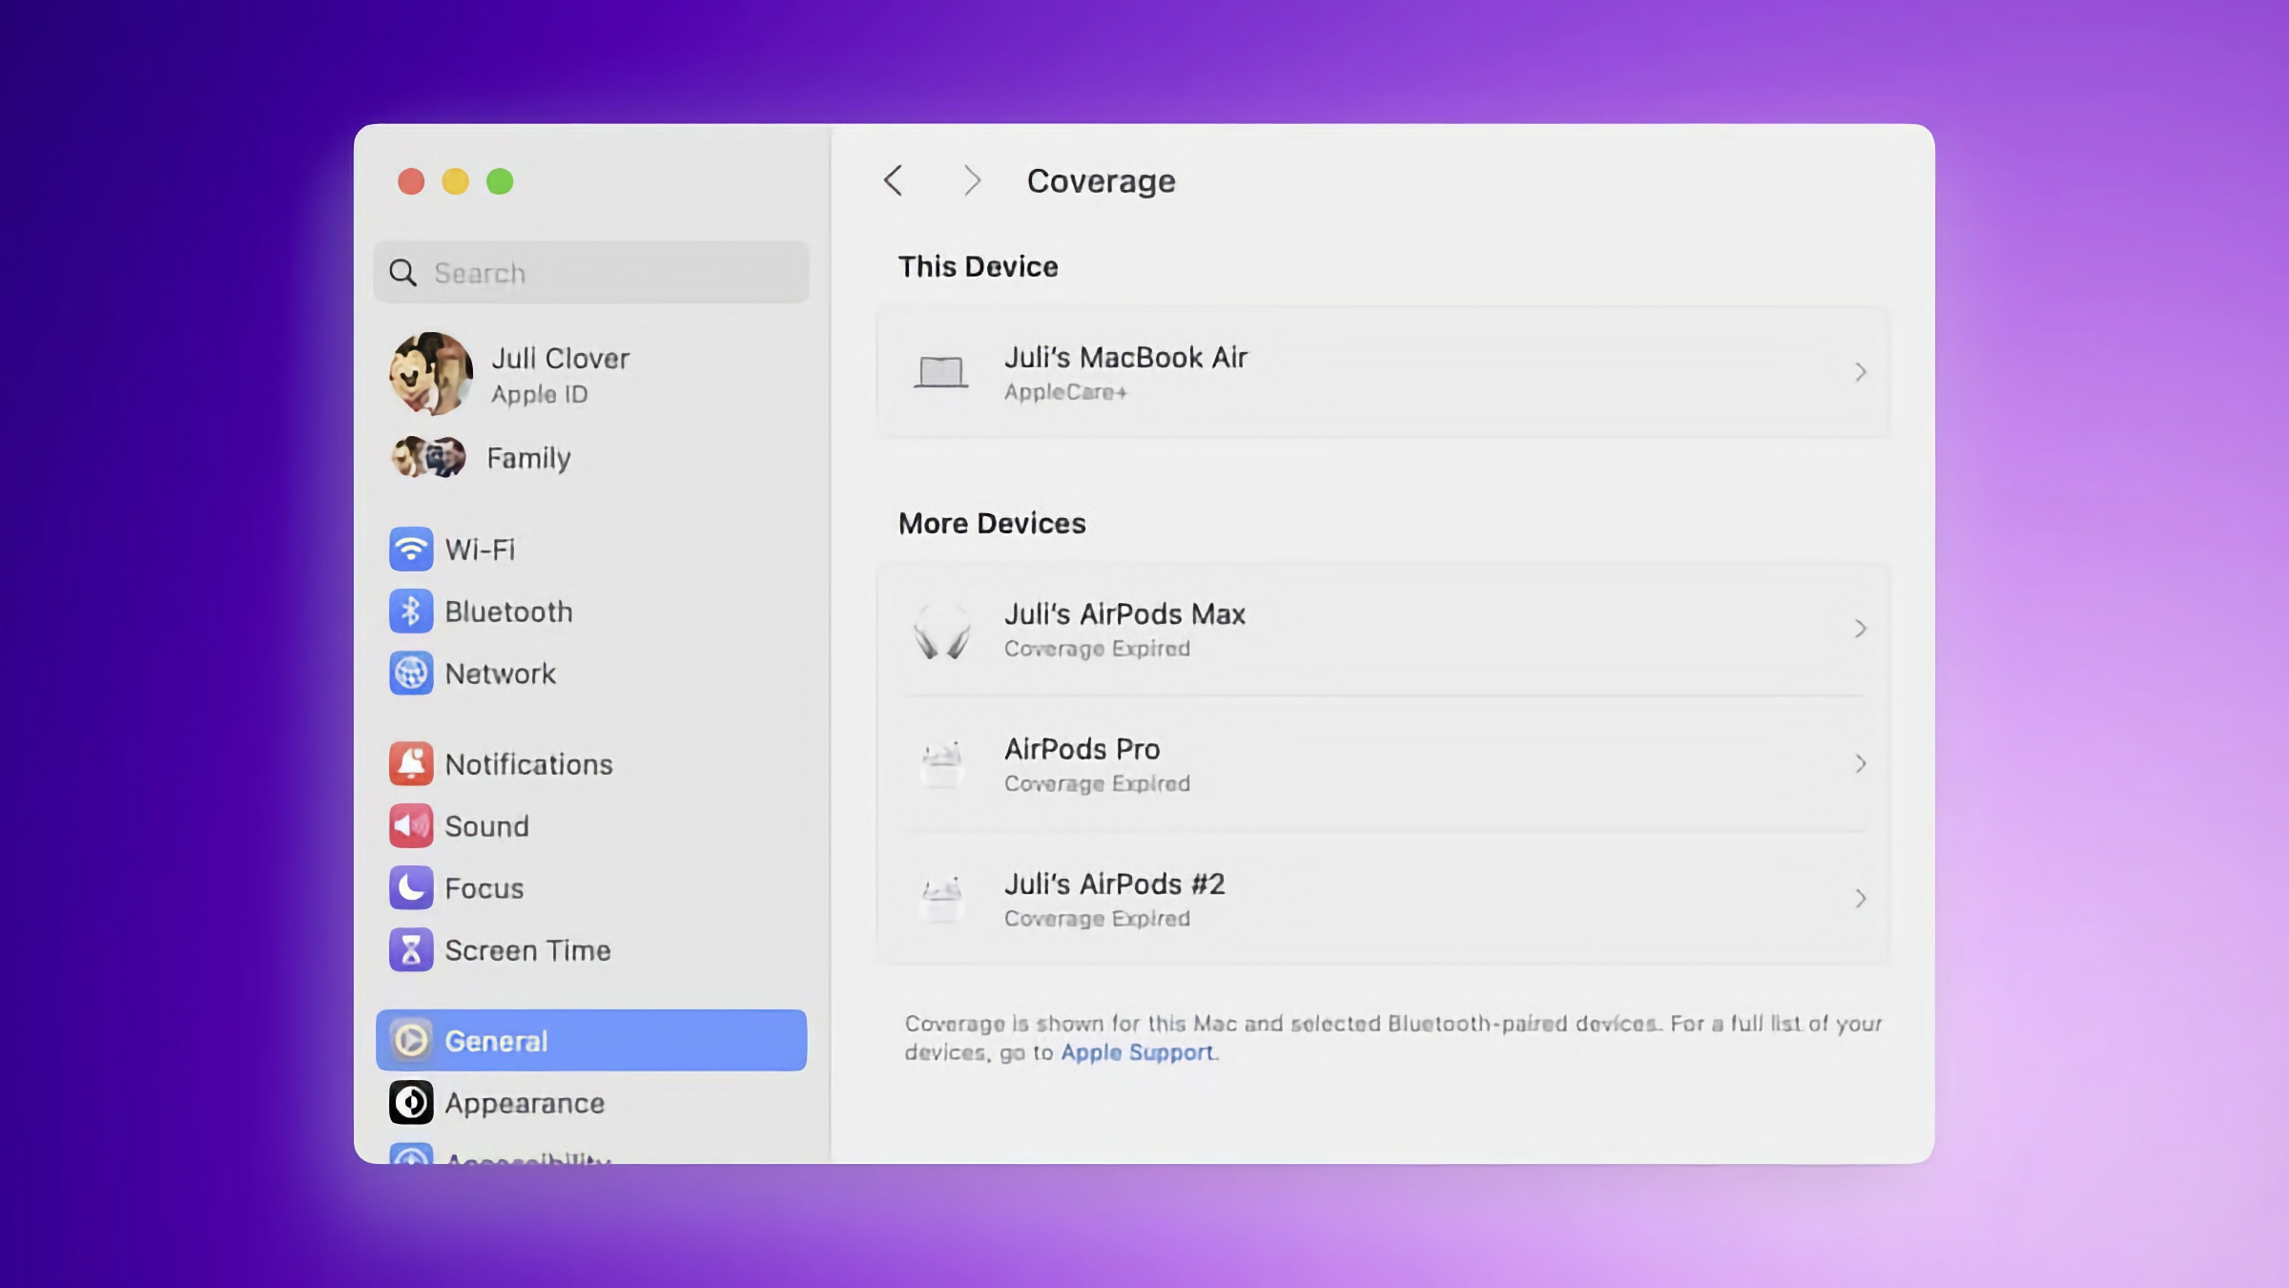2289x1288 pixels.
Task: Expand Juli's AirPods Max coverage chevron
Action: tap(1860, 629)
